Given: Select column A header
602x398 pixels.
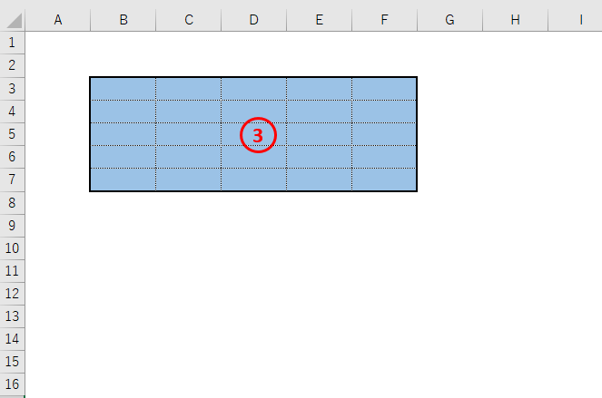Looking at the screenshot, I should tap(57, 20).
